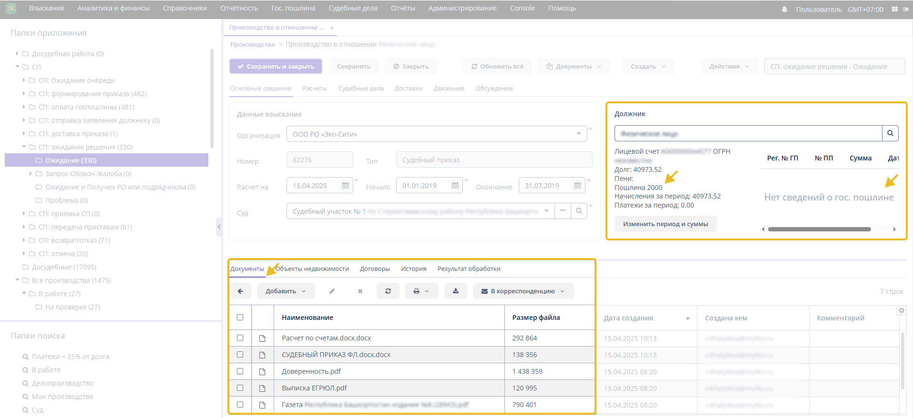
Task: Click the download icon in documents toolbar
Action: [456, 291]
